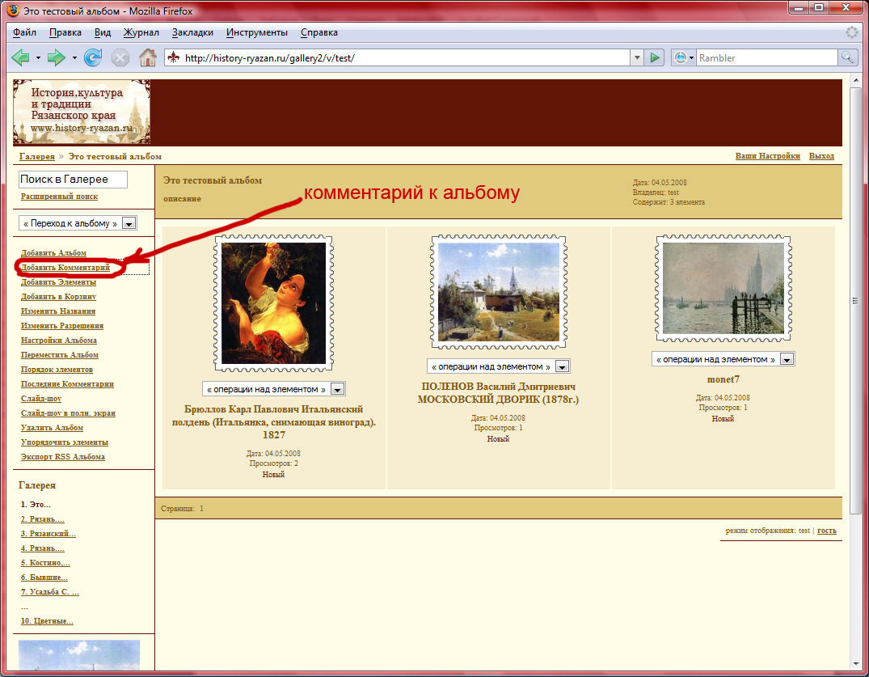Open the Справка menu

[319, 32]
